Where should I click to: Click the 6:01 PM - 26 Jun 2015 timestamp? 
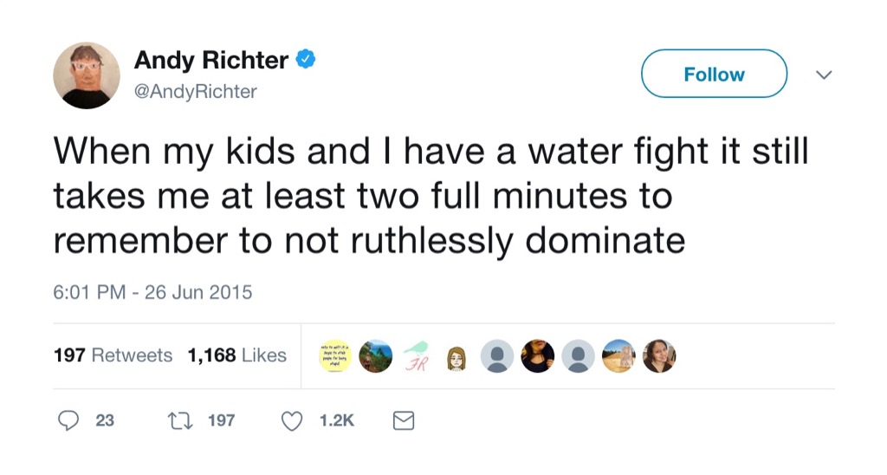152,292
